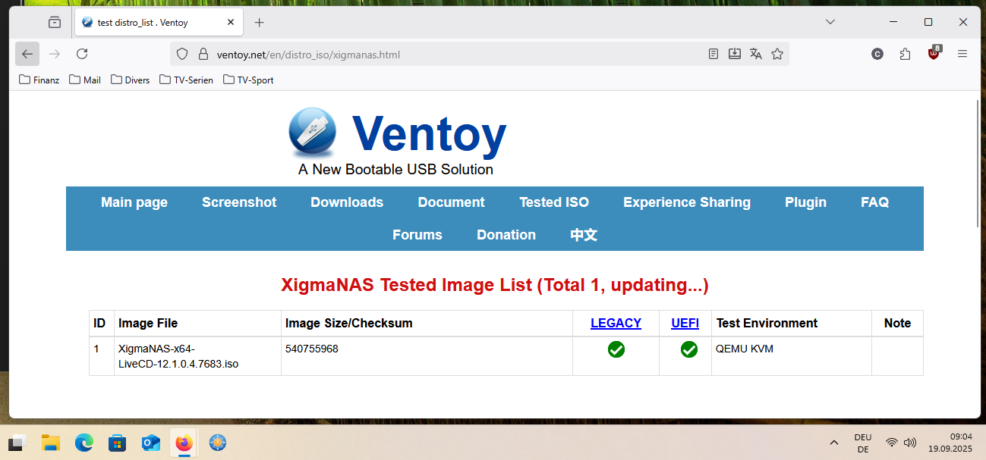
Task: Open Outlook from the taskbar
Action: 150,443
